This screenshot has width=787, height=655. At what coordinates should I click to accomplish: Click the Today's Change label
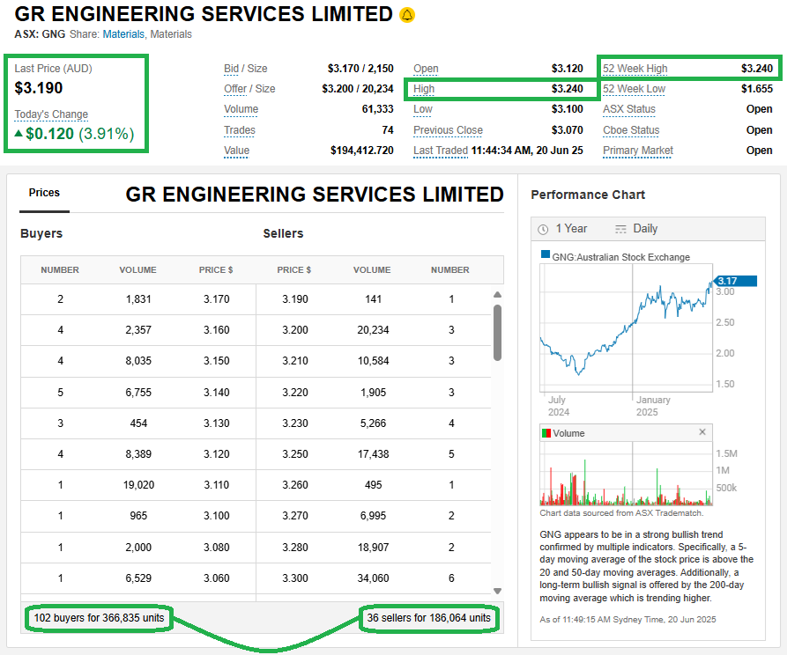click(51, 114)
